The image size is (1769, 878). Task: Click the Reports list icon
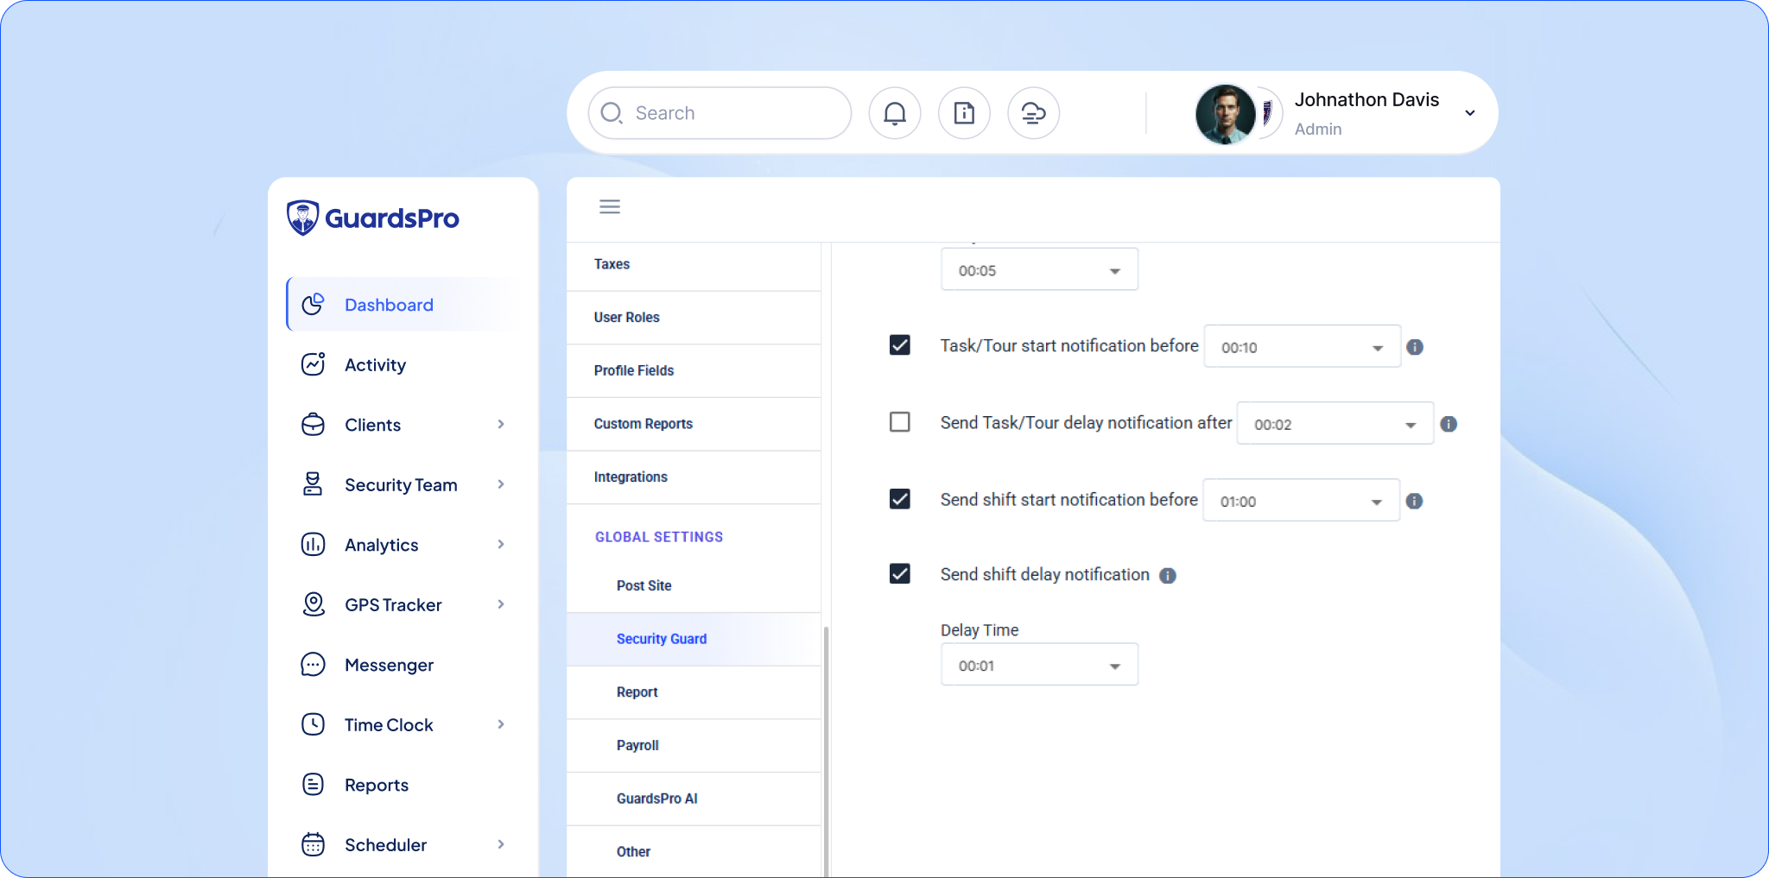[x=313, y=785]
